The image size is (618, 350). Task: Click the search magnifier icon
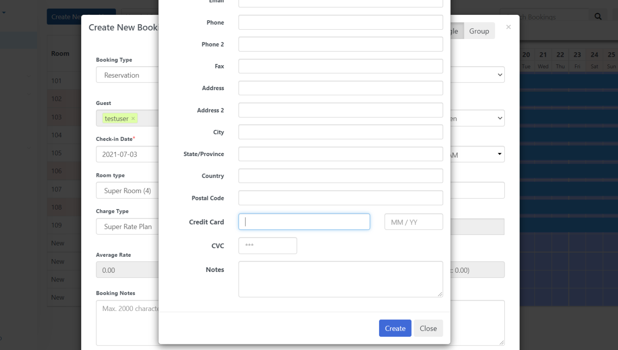coord(598,16)
